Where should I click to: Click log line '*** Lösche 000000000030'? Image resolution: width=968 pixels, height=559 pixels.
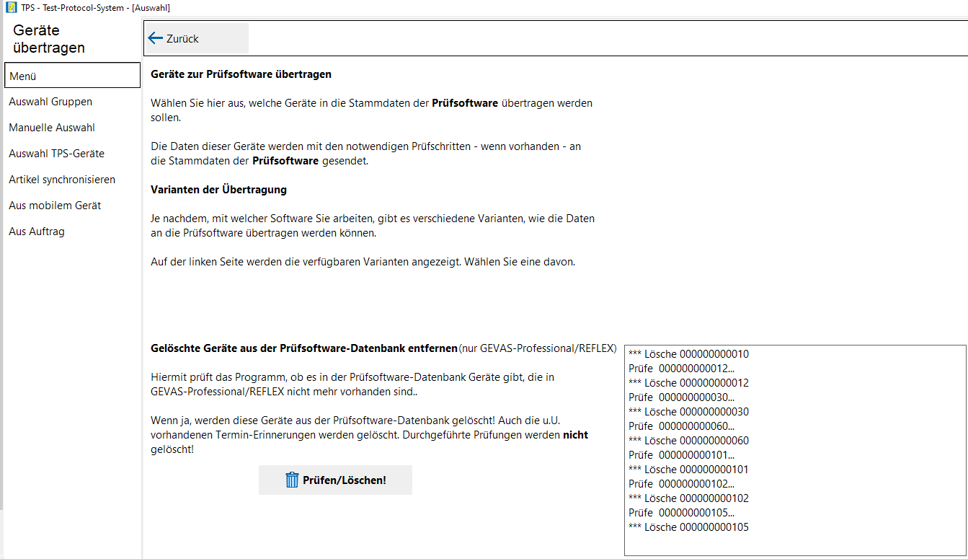click(x=688, y=412)
